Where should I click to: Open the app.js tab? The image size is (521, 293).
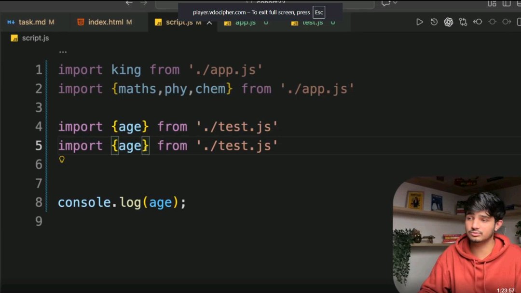coord(245,23)
